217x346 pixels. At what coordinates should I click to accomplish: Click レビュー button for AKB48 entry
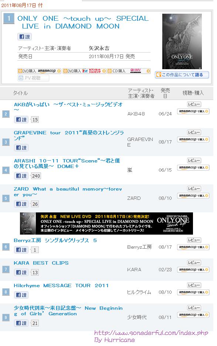[194, 104]
